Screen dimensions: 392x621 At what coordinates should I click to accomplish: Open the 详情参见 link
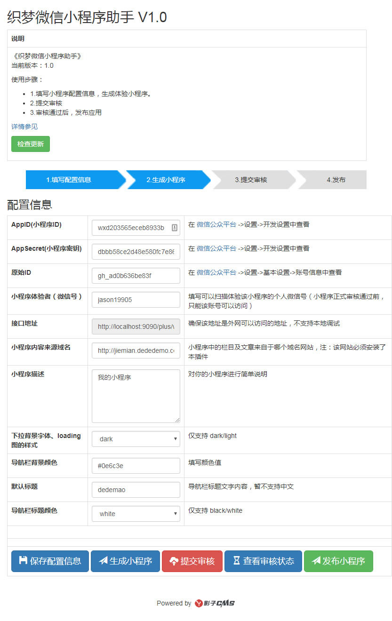[x=24, y=127]
